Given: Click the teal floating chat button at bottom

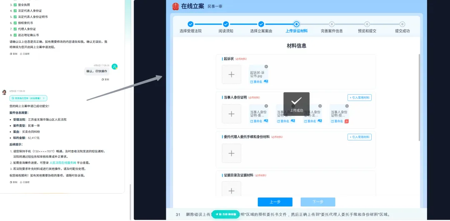Looking at the screenshot, I should pyautogui.click(x=225, y=214).
